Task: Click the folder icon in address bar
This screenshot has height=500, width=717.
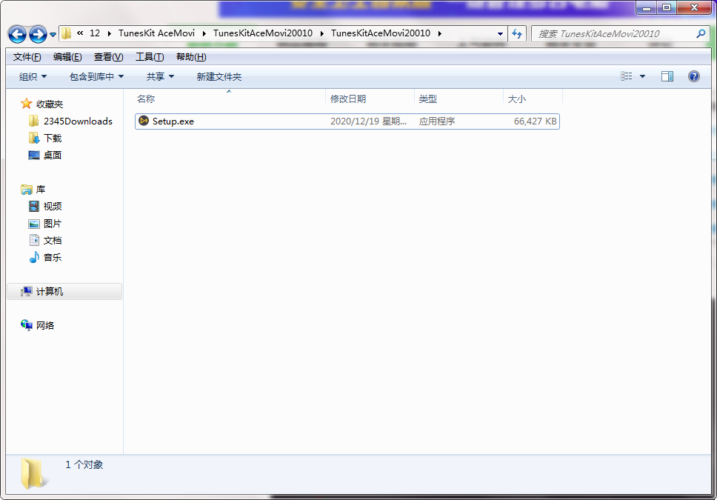Action: [x=67, y=33]
